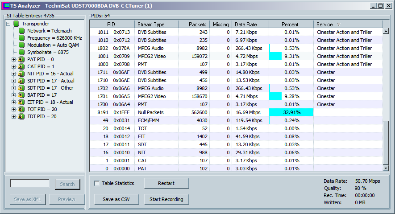Click the table icon of TDT PID = 20
This screenshot has width=395, height=214.
(x=21, y=116)
